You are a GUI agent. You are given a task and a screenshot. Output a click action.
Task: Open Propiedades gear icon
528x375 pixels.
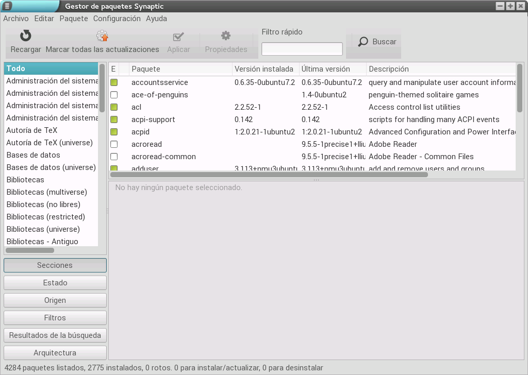[x=226, y=36]
